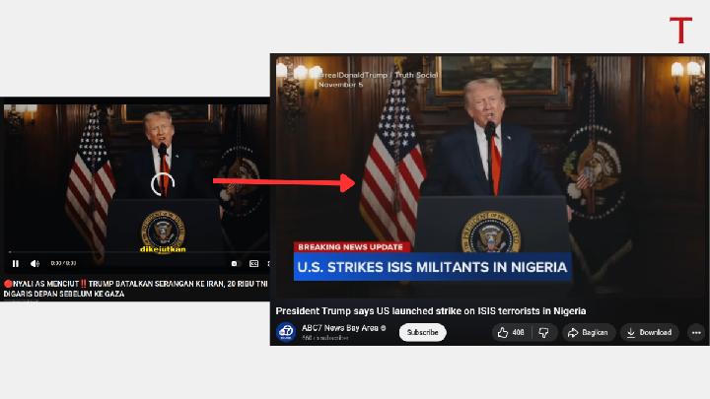
Task: Toggle autoplay switch in left player
Action: click(235, 263)
